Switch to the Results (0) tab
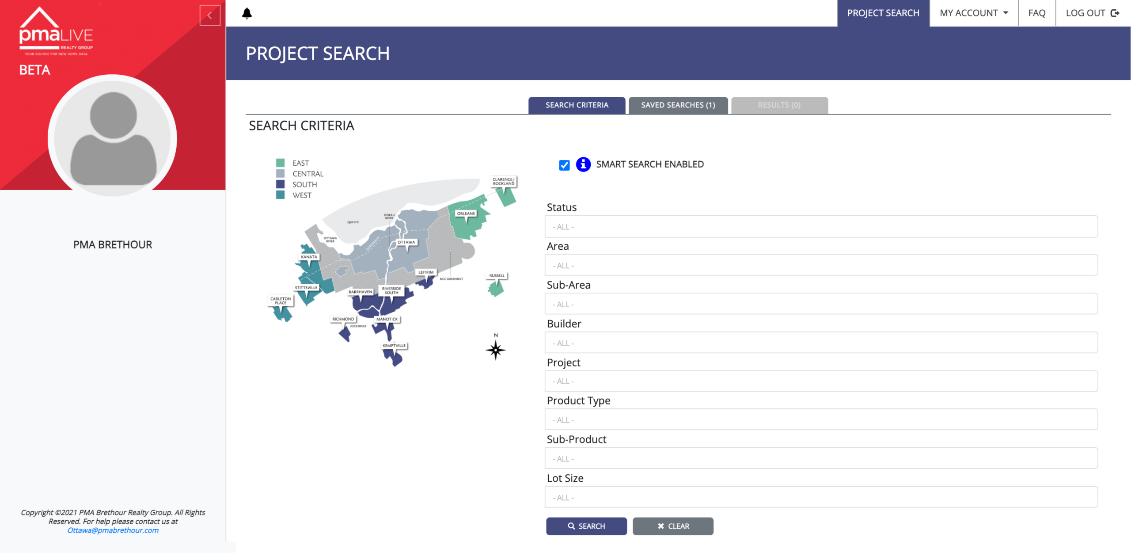Screen dimensions: 1131x553 coord(779,105)
